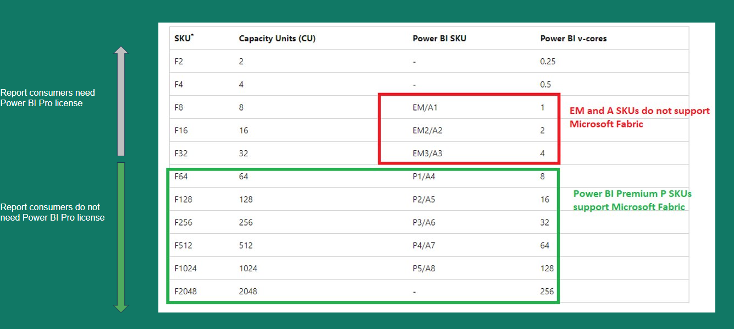Click the "F2048" SKU cell
The height and width of the screenshot is (329, 734).
tap(185, 292)
